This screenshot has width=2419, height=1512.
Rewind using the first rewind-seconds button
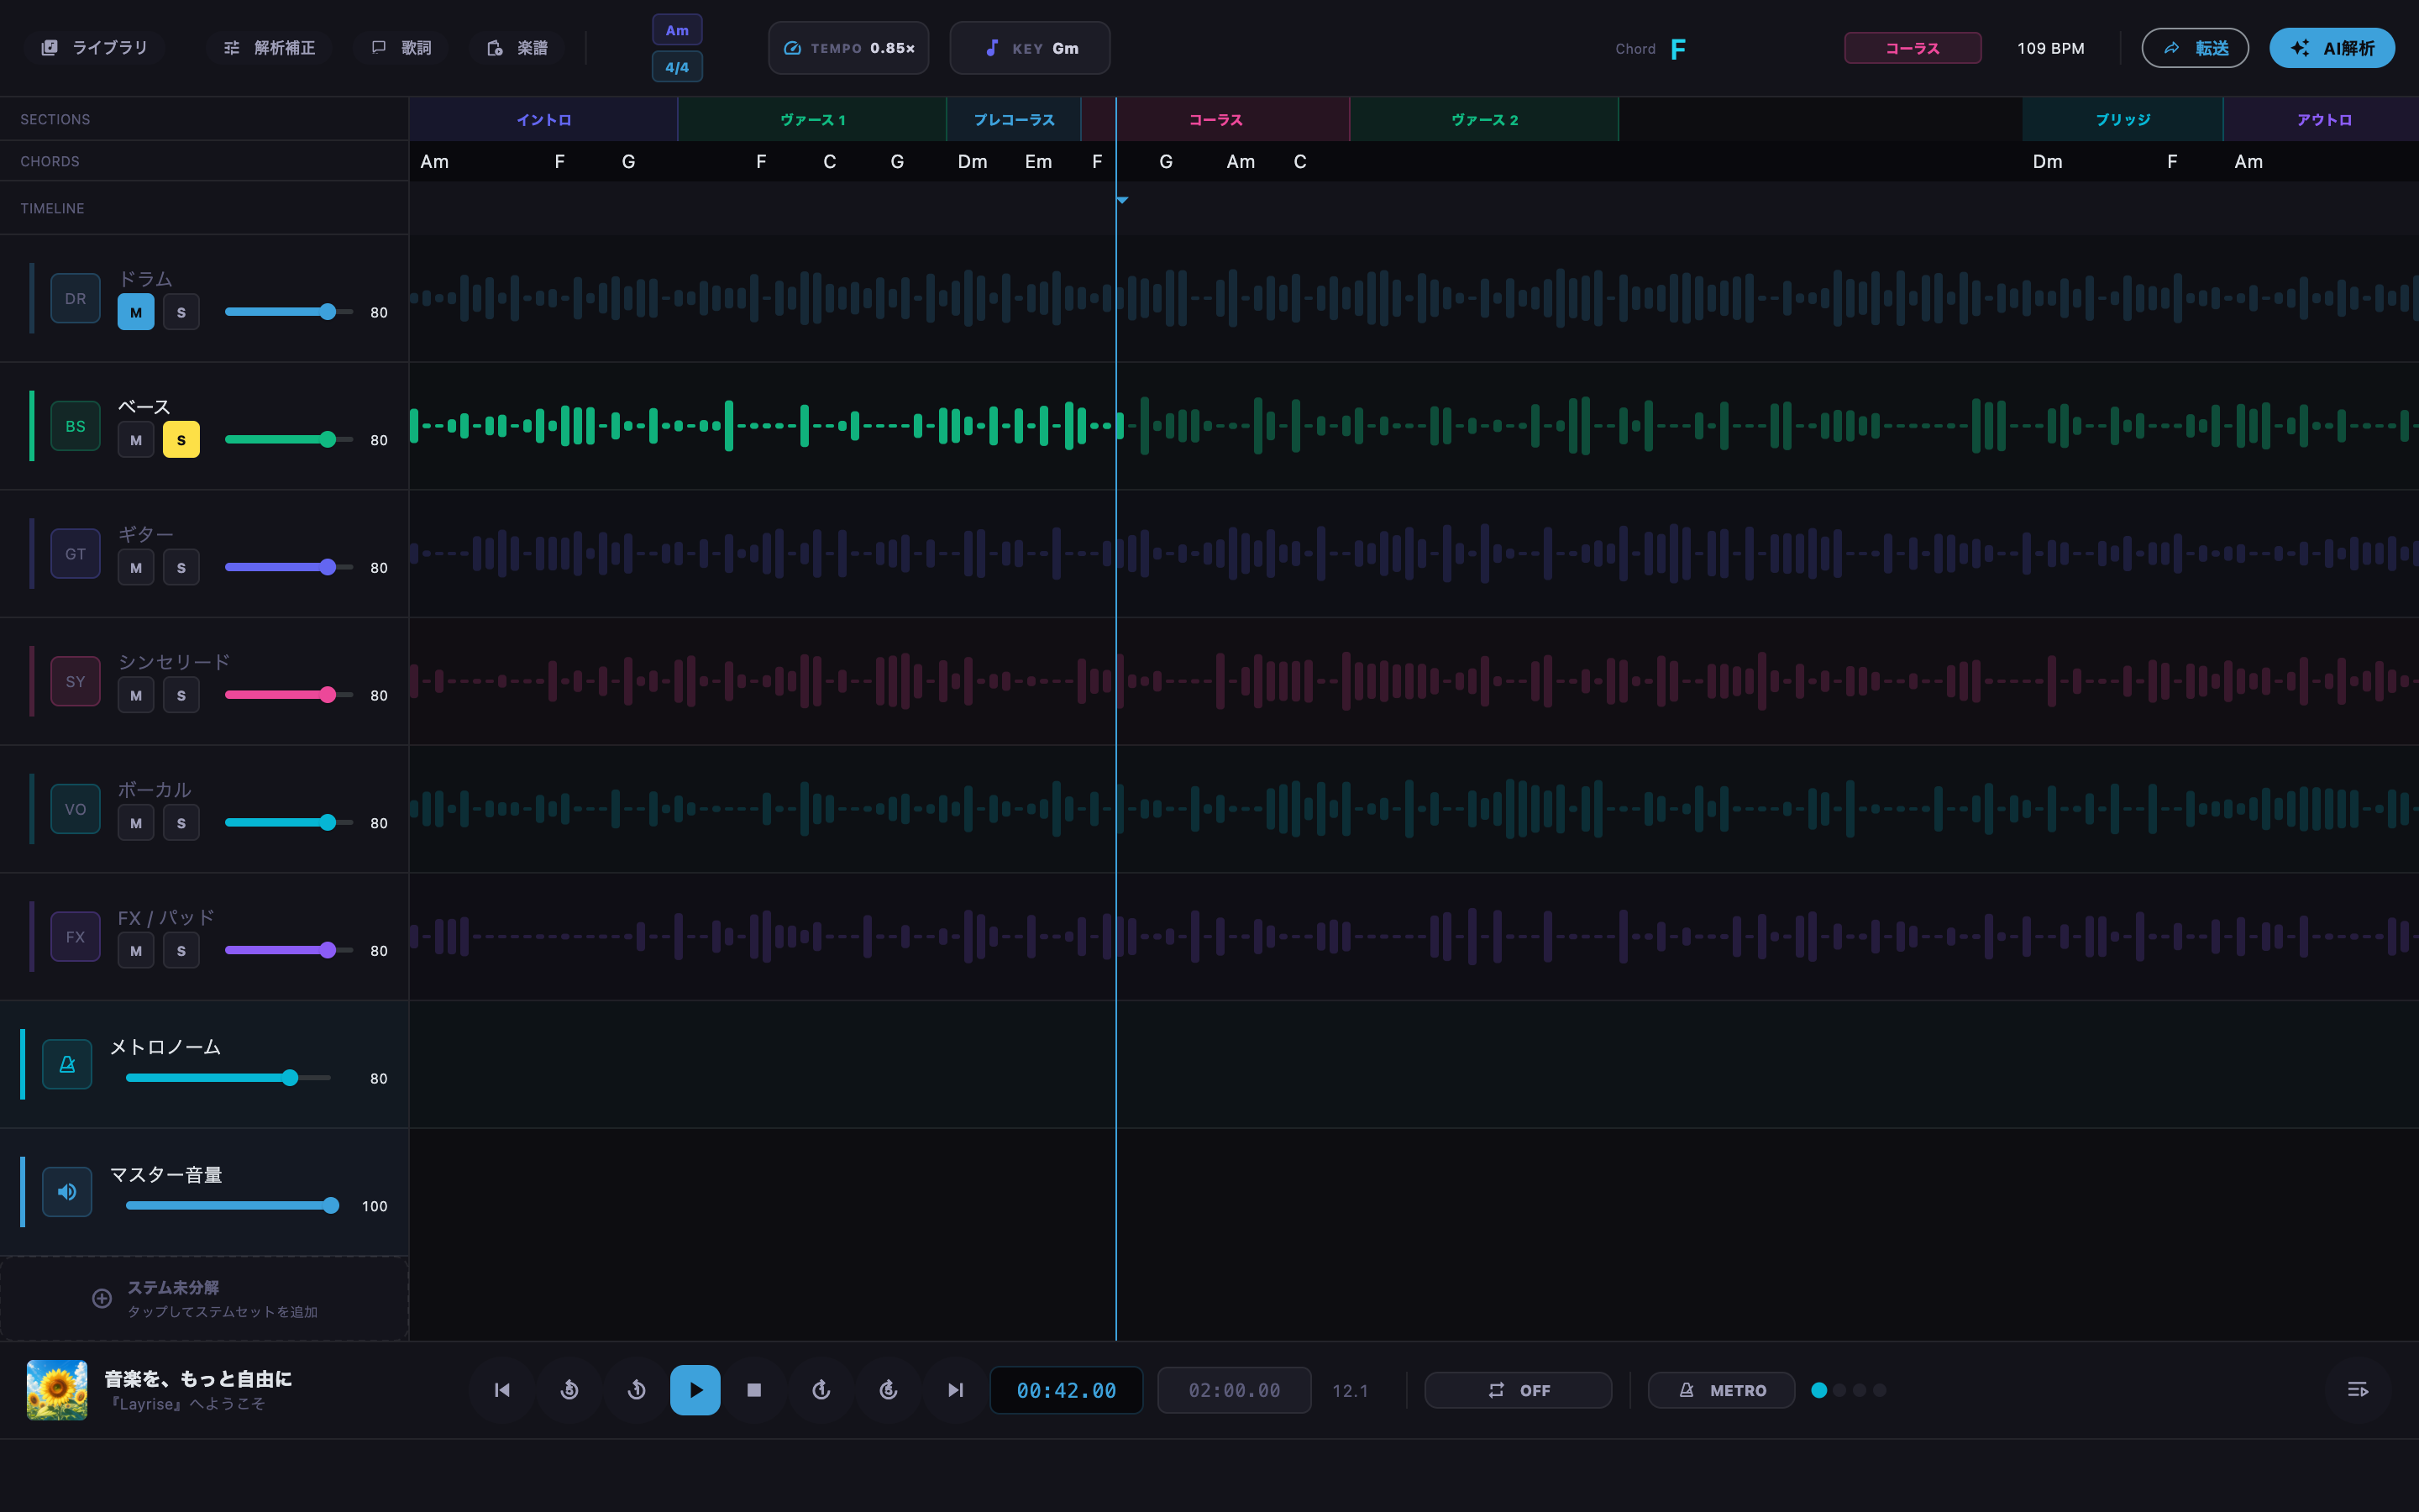click(x=569, y=1390)
